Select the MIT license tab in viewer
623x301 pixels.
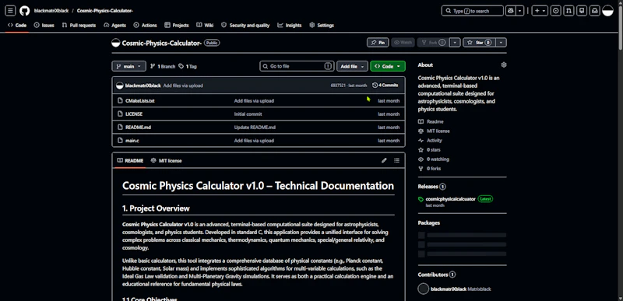pos(167,161)
